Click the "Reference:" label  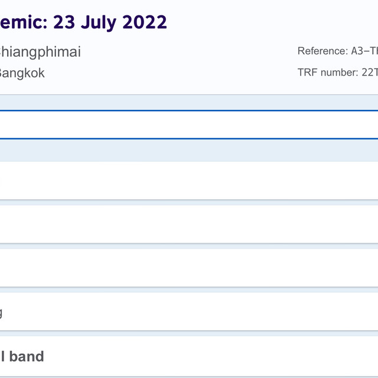(x=322, y=51)
